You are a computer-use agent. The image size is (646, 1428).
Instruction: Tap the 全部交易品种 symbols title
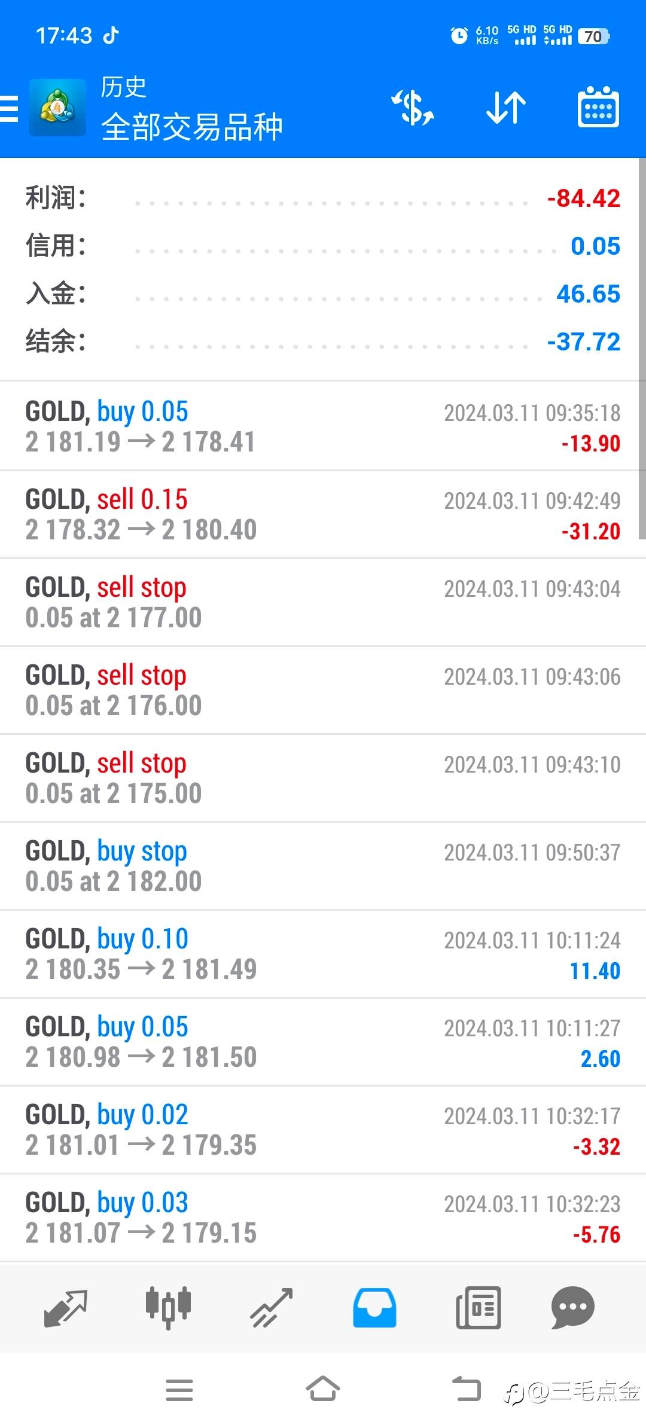191,127
